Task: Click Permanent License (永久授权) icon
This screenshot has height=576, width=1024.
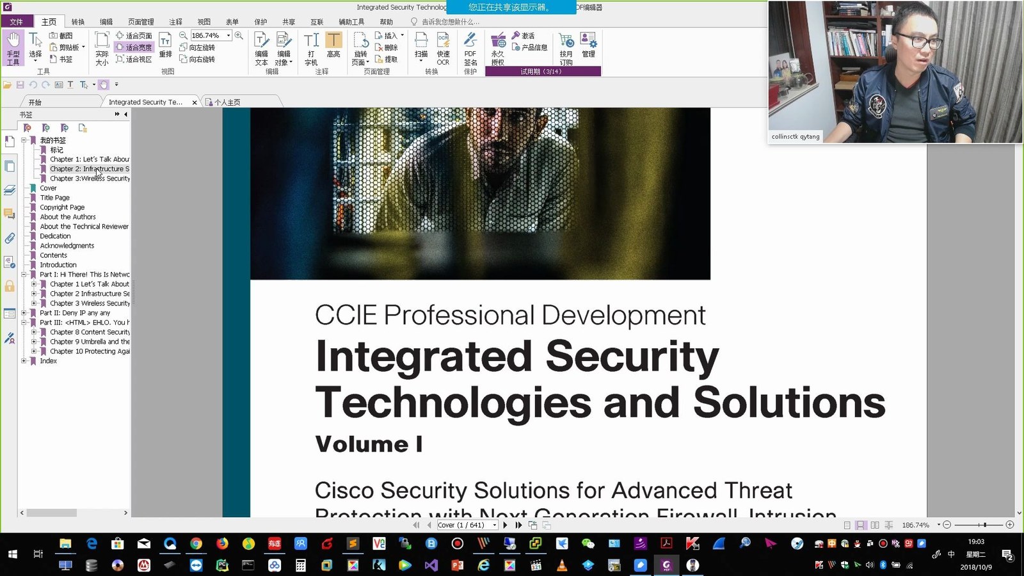Action: coord(498,49)
